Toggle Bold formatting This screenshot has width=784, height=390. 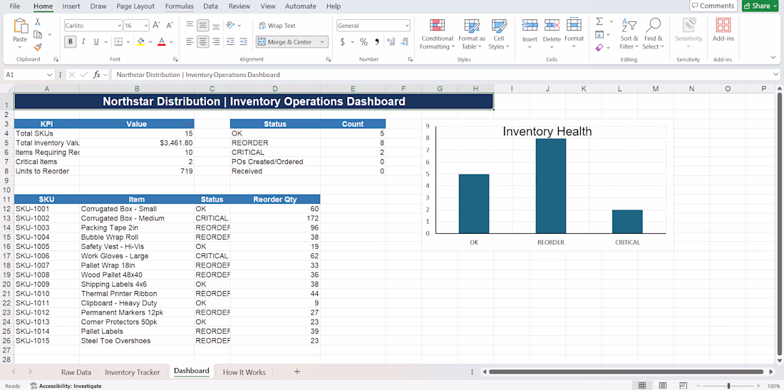pos(71,41)
